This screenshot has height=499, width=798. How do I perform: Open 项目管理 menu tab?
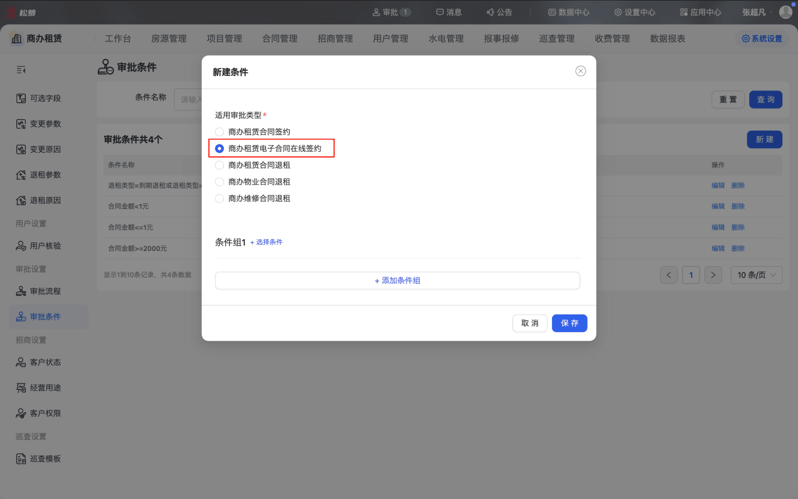click(x=224, y=39)
